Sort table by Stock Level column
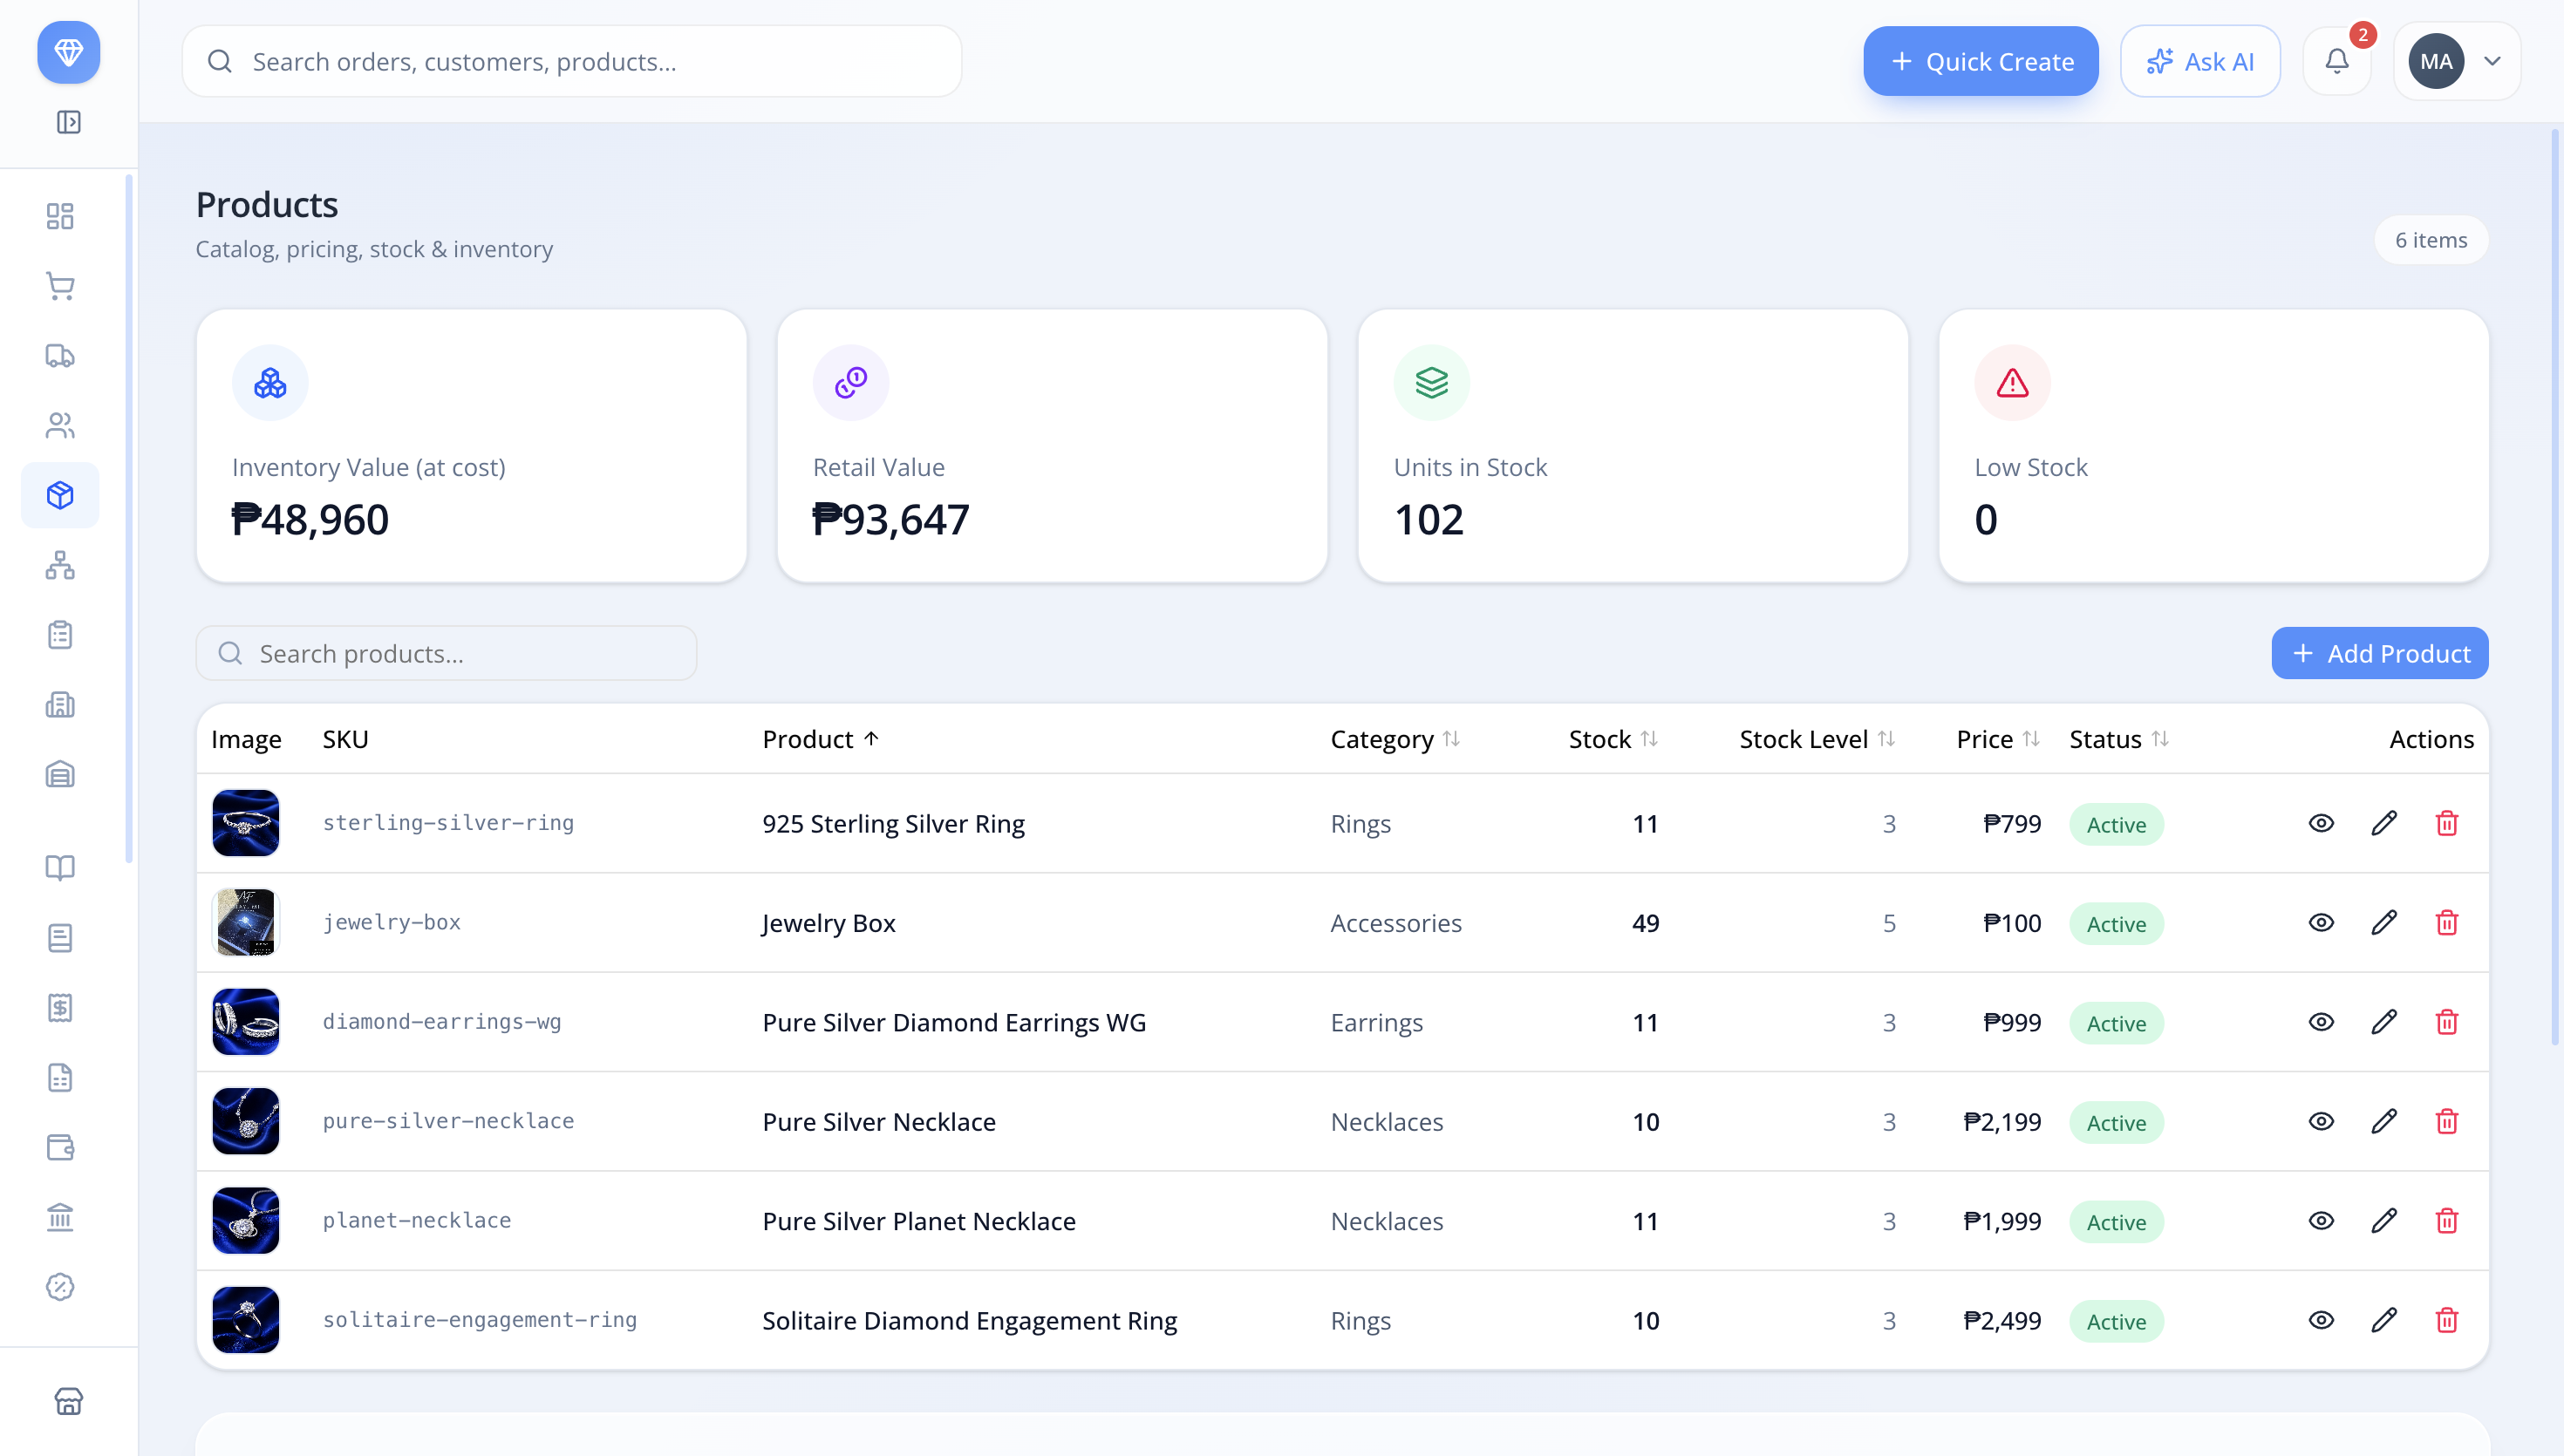 [1817, 739]
